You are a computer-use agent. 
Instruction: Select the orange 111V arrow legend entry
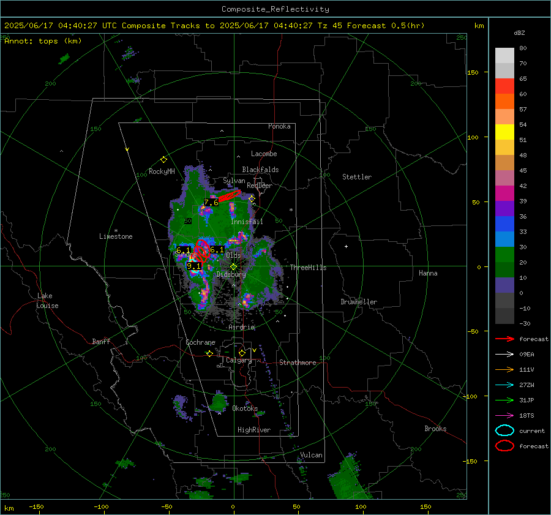[504, 369]
